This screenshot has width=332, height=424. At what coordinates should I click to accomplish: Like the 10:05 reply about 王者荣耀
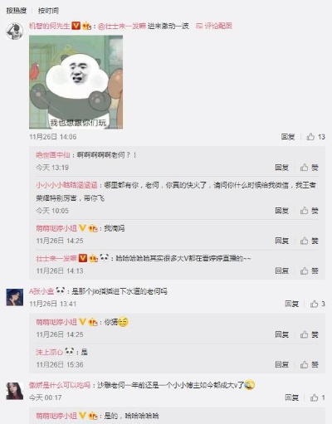click(x=305, y=211)
